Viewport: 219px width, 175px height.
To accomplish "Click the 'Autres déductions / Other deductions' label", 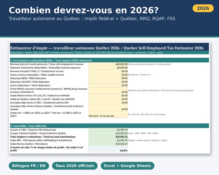I will (30, 85).
